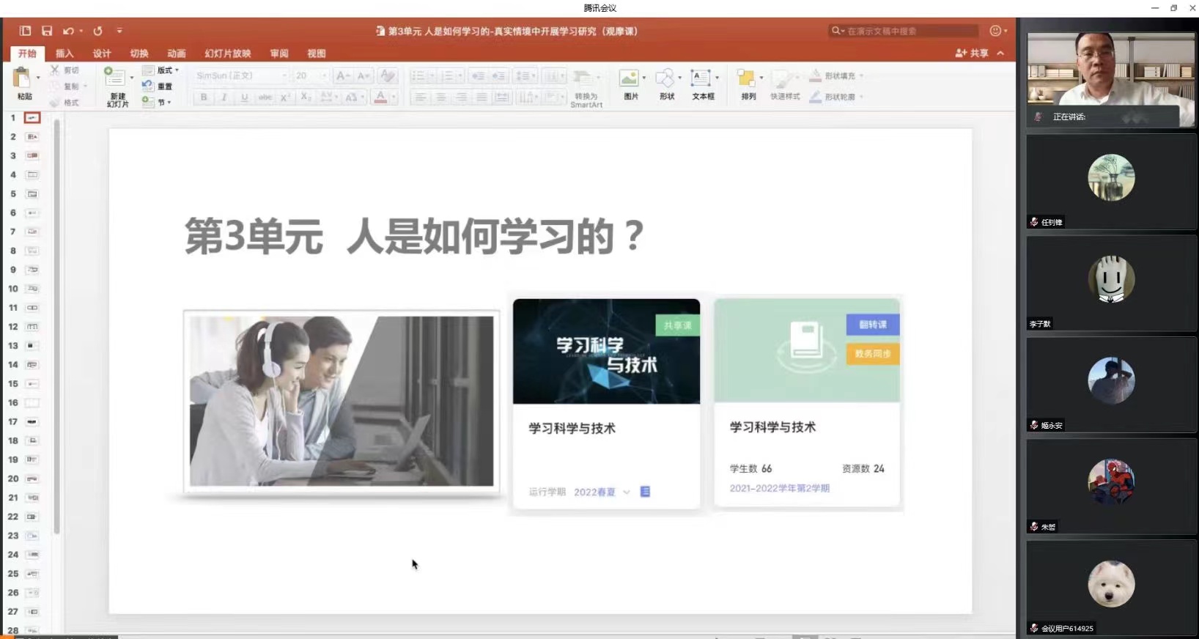
Task: Click the Undo arrow icon
Action: click(68, 31)
